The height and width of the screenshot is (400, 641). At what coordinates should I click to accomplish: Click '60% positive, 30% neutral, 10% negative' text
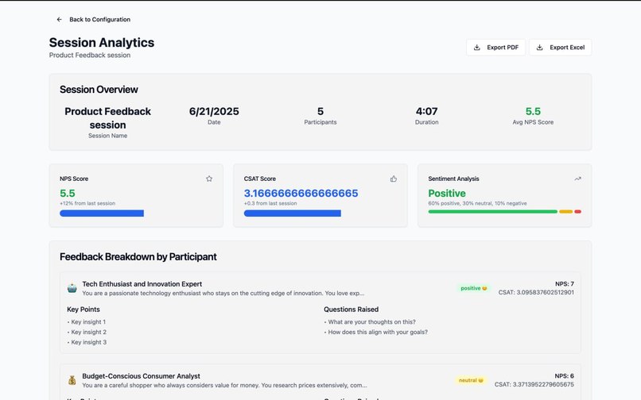(x=477, y=203)
